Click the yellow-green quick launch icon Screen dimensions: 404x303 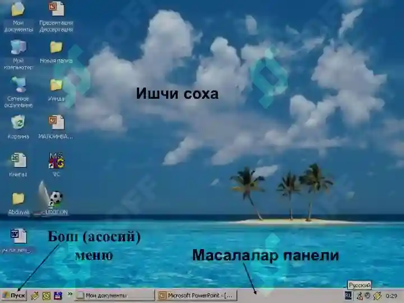[x=47, y=296]
